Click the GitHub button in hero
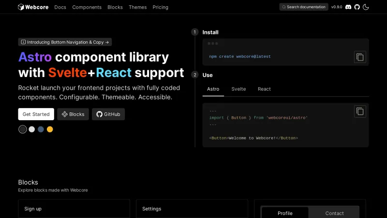The height and width of the screenshot is (218, 387). (x=108, y=114)
